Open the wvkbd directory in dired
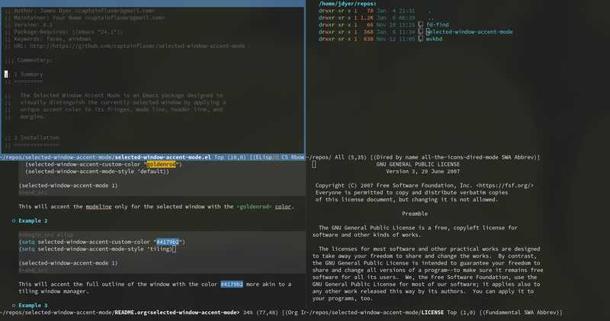This screenshot has height=321, width=610. pos(433,39)
